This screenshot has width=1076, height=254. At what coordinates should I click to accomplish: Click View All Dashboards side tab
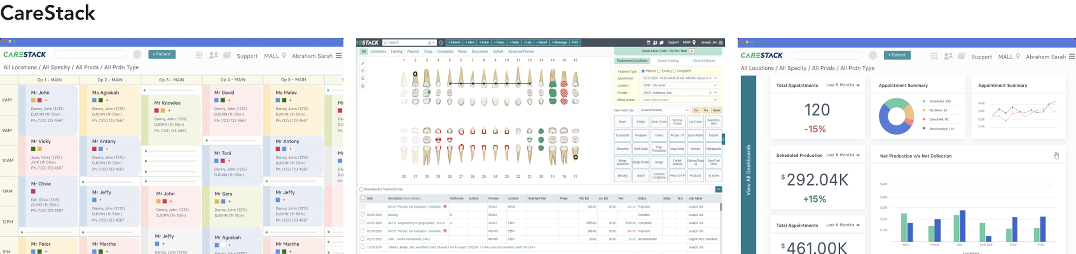click(748, 170)
